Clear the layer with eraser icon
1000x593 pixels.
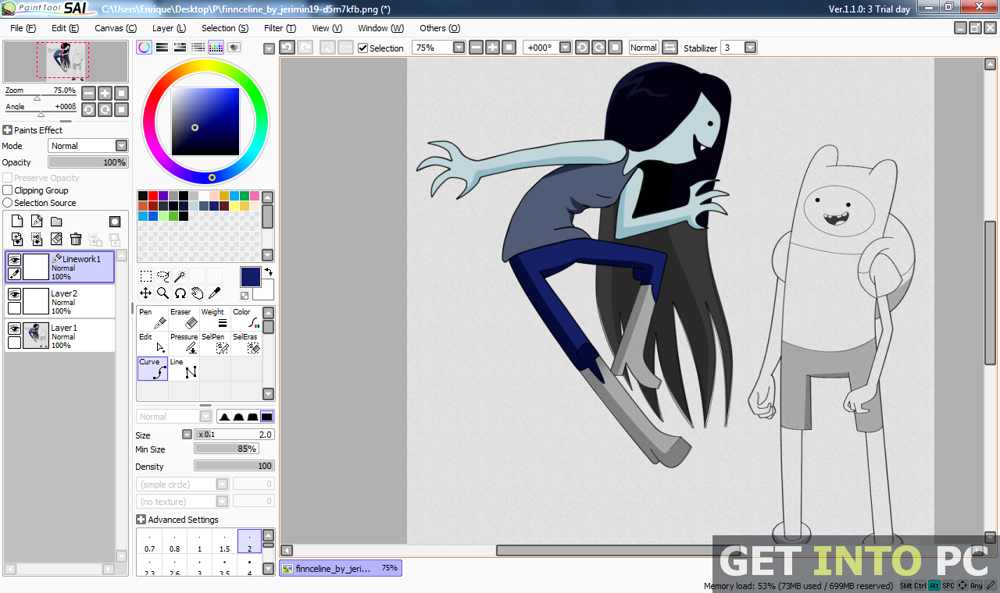(x=56, y=239)
